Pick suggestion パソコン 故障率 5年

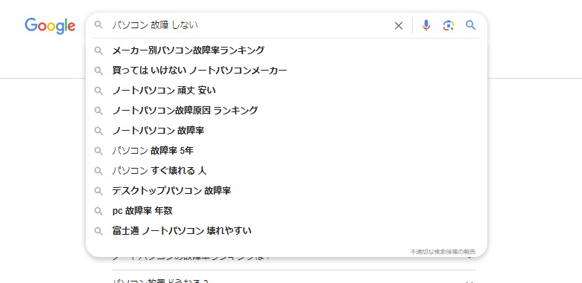tap(286, 151)
